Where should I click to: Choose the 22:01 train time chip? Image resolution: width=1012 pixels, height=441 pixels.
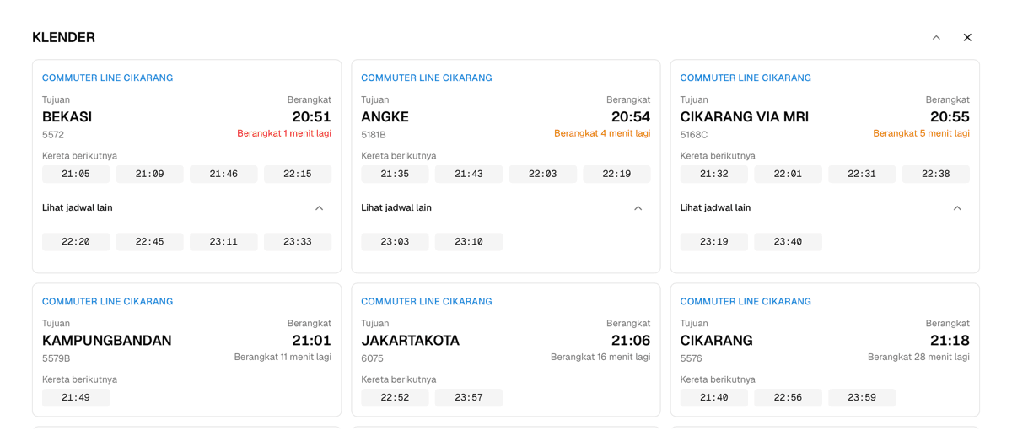coord(788,175)
